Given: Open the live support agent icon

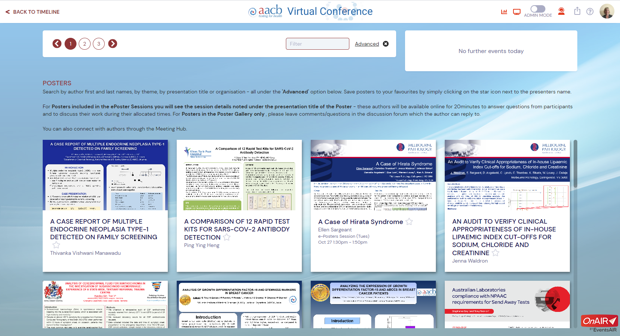Looking at the screenshot, I should click(x=561, y=11).
